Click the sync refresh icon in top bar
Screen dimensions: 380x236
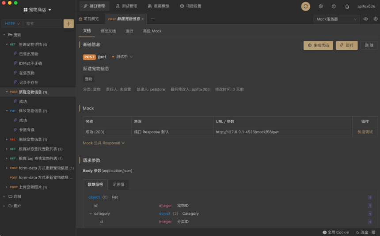305,6
